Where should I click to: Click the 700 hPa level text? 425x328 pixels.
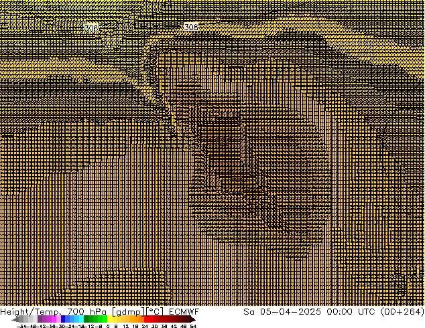pyautogui.click(x=86, y=312)
